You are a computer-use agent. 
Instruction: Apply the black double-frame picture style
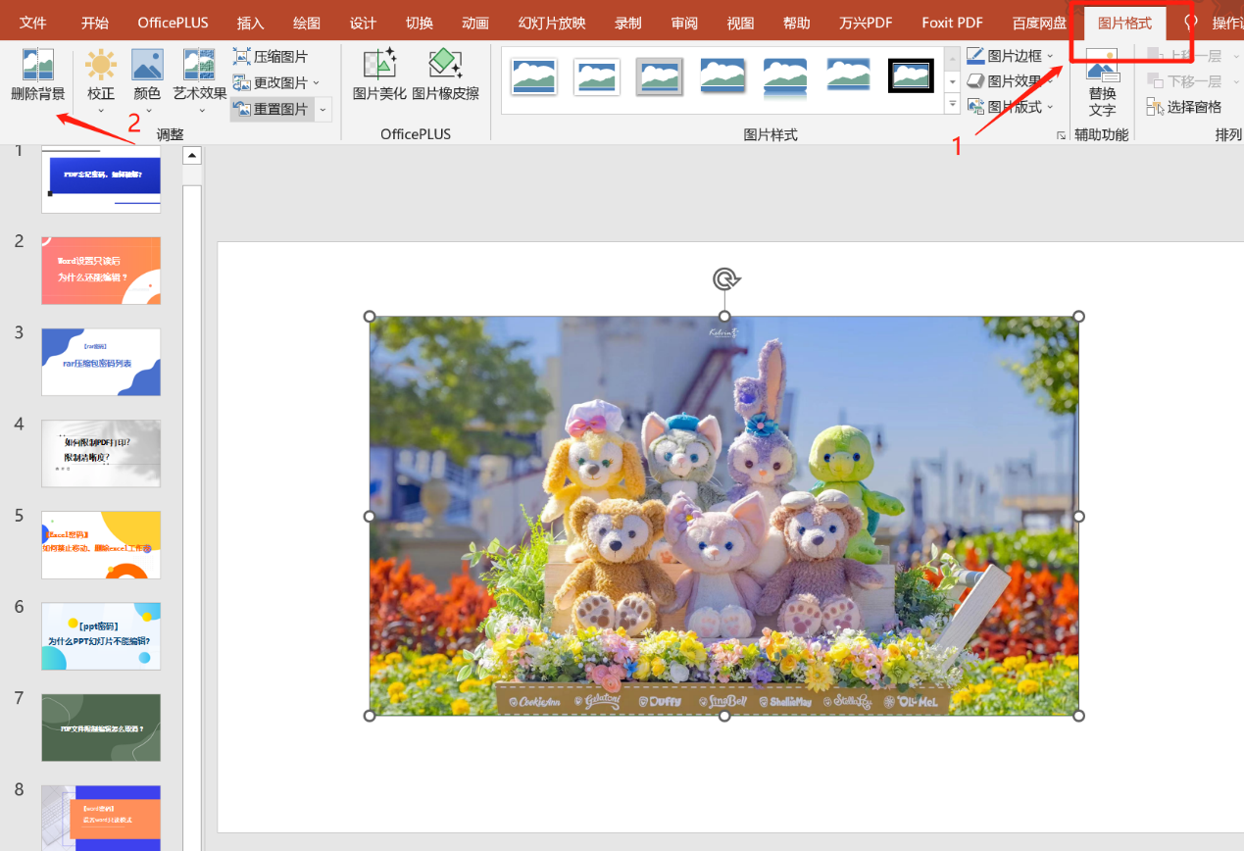coord(911,75)
